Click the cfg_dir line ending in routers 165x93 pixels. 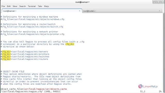24,59
